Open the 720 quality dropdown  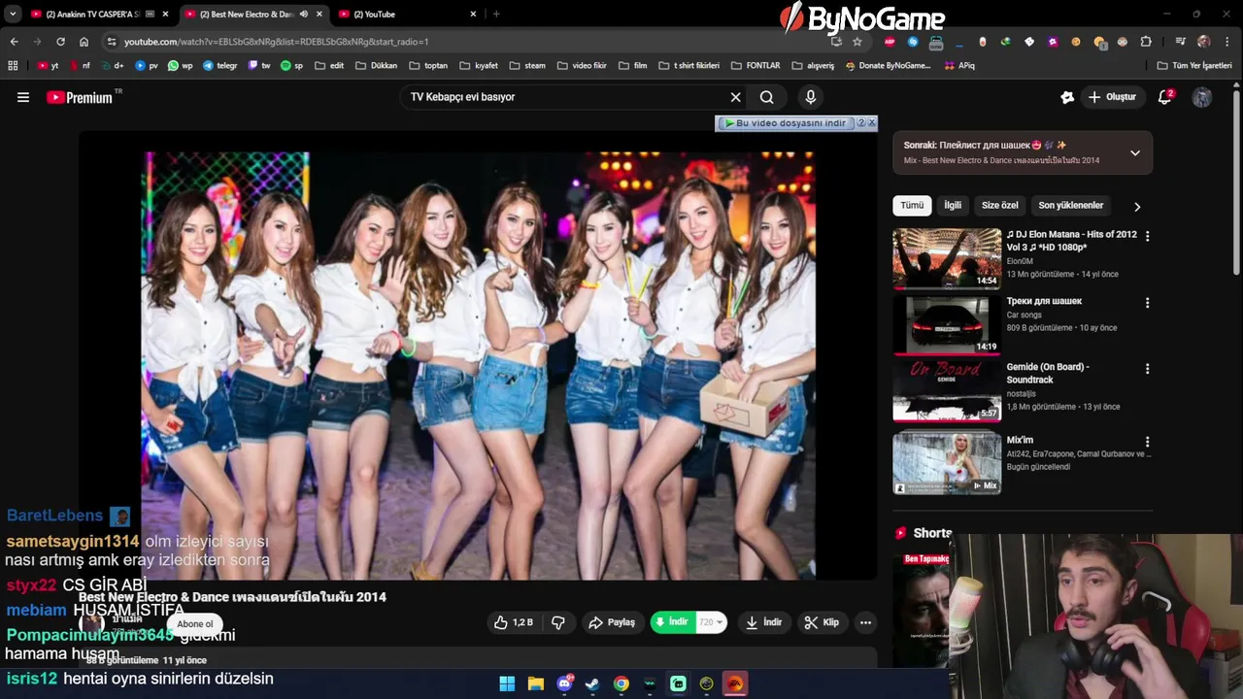[x=711, y=622]
